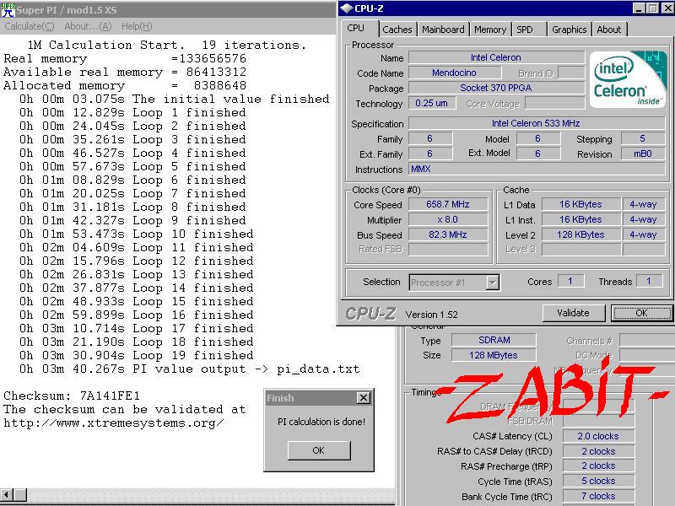Click the horizontal scrollbar left arrow
The height and width of the screenshot is (506, 675).
(7, 494)
